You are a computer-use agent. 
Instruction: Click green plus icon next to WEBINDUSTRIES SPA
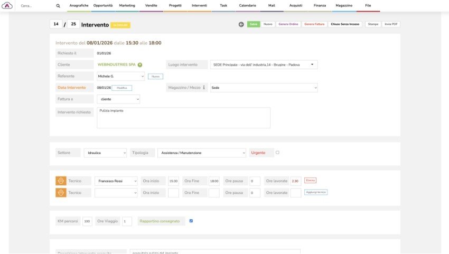click(x=140, y=65)
